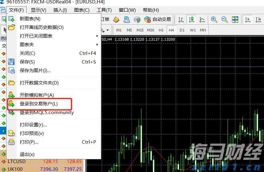
Task: Select the D1 timeframe button
Action: click(182, 30)
